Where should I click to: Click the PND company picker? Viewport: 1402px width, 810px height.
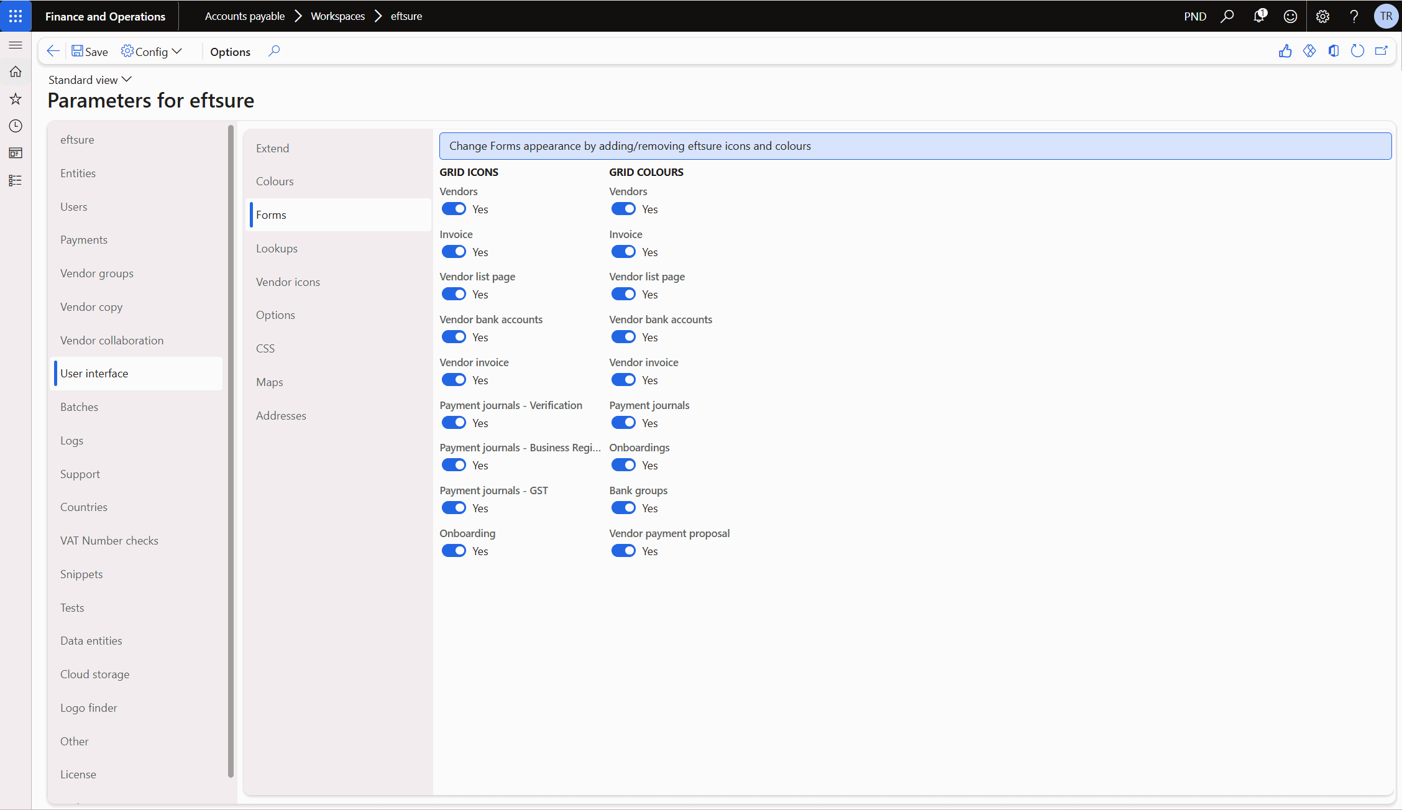coord(1195,16)
